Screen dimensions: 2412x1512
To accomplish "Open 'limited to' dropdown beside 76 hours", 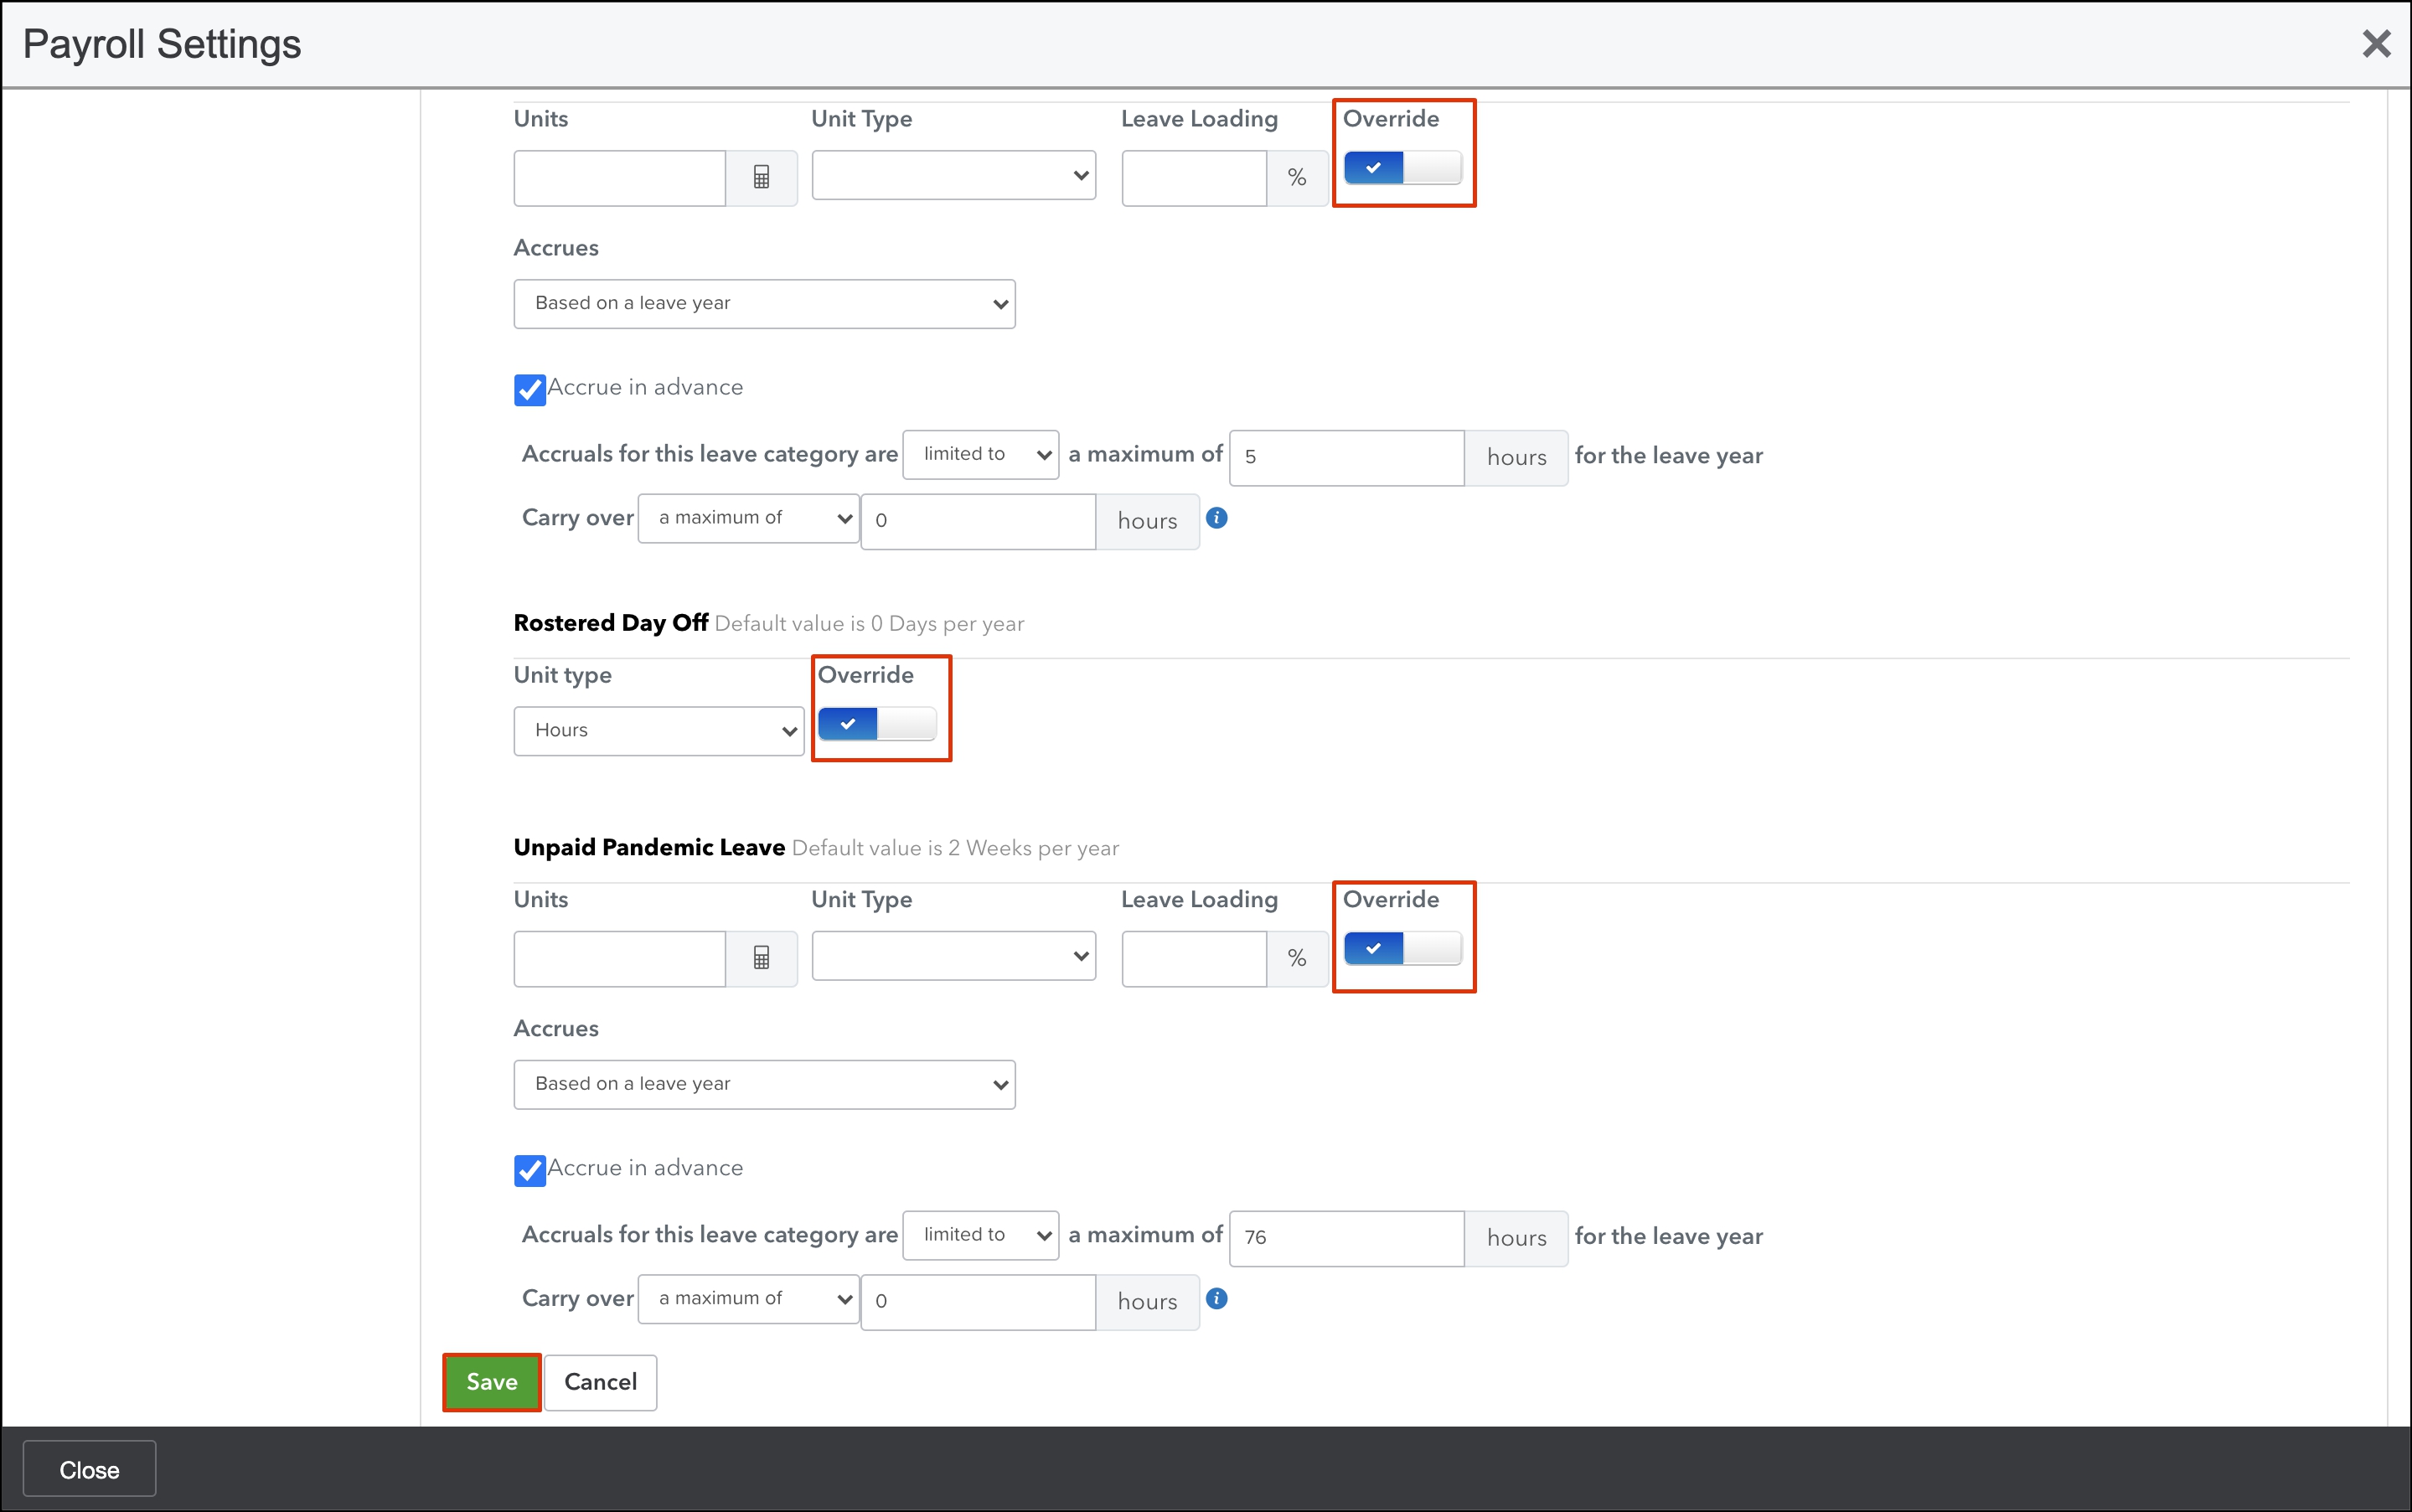I will [980, 1235].
